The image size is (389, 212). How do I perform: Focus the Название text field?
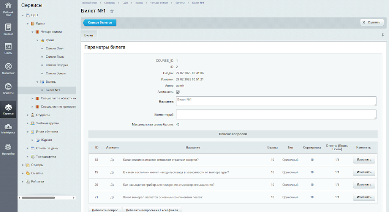coord(276,101)
